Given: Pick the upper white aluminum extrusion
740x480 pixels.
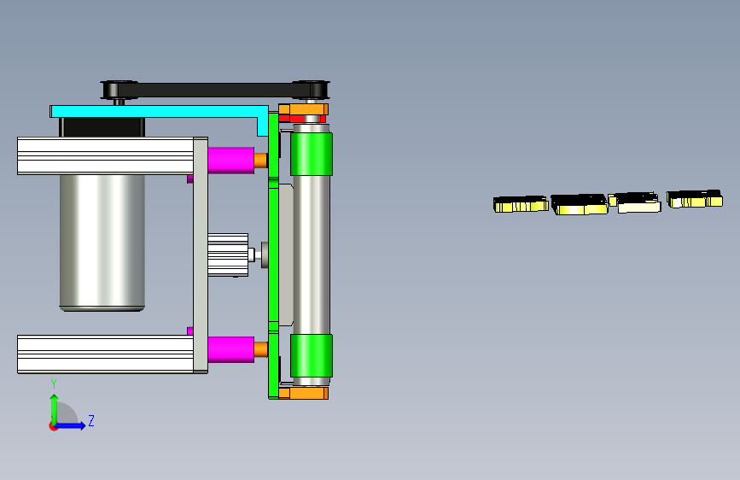Looking at the screenshot, I should (105, 156).
